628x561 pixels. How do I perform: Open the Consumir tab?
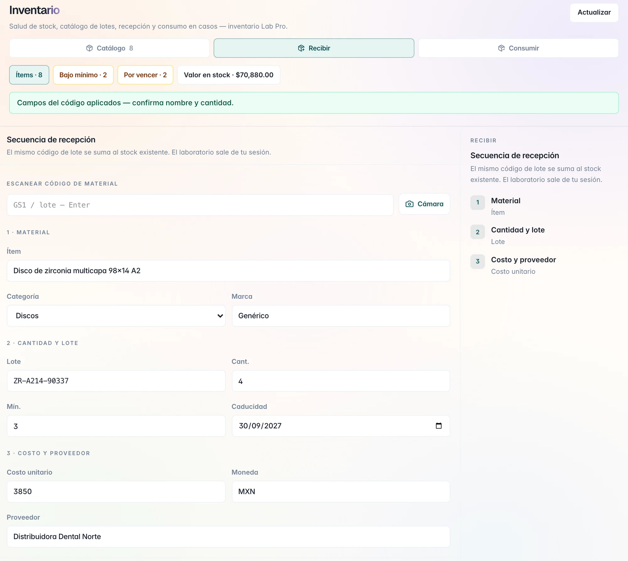click(518, 48)
